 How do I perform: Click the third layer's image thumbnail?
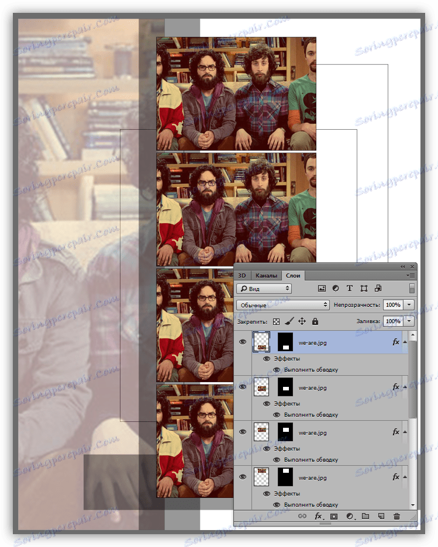pos(261,432)
